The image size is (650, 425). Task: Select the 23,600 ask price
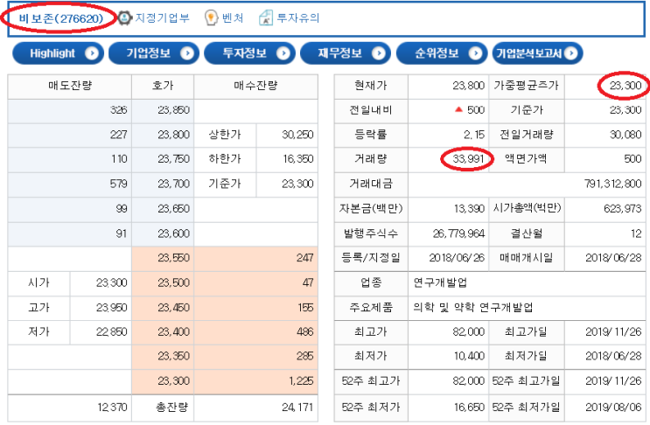(x=173, y=233)
